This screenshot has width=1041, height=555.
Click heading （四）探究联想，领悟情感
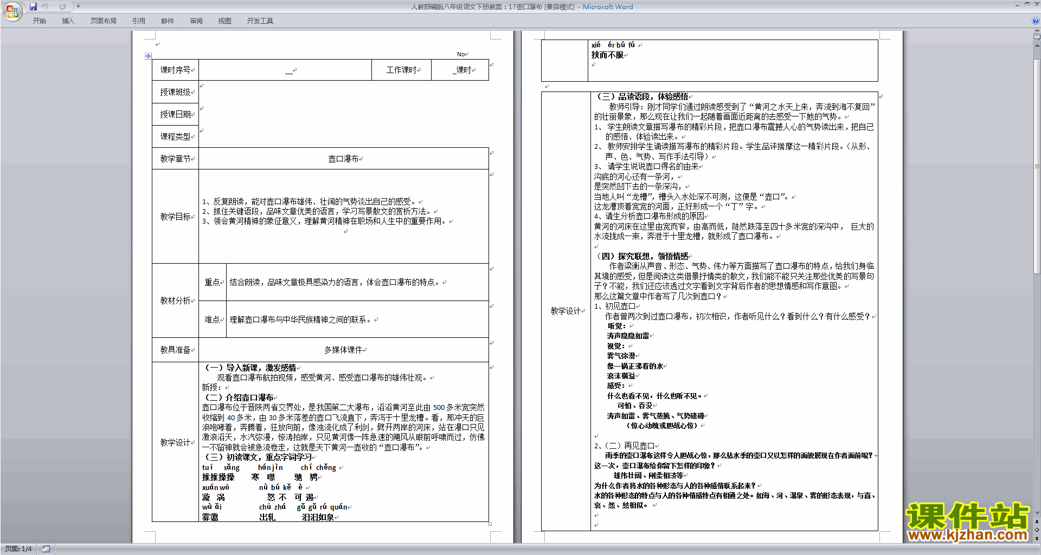click(x=641, y=256)
